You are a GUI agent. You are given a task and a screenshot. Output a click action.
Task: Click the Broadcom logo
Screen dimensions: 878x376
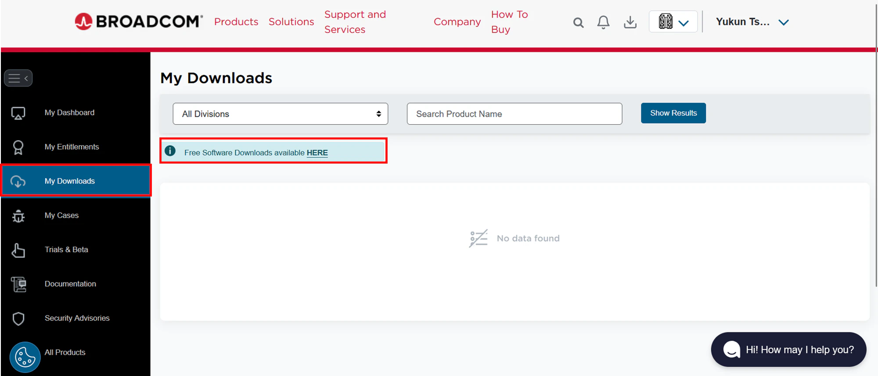tap(139, 21)
